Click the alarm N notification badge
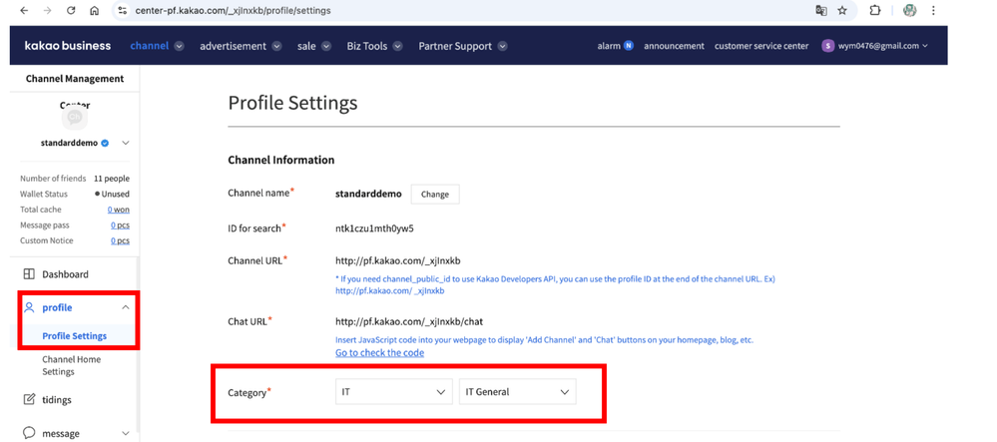Viewport: 997px width, 442px height. [x=628, y=46]
